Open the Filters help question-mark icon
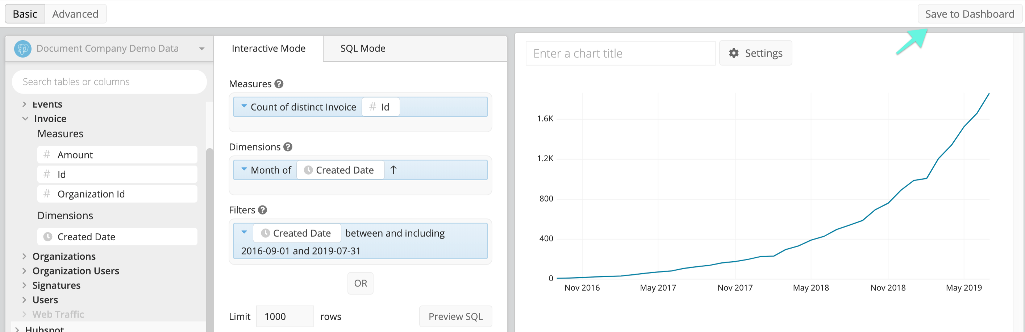Image resolution: width=1025 pixels, height=332 pixels. point(262,210)
